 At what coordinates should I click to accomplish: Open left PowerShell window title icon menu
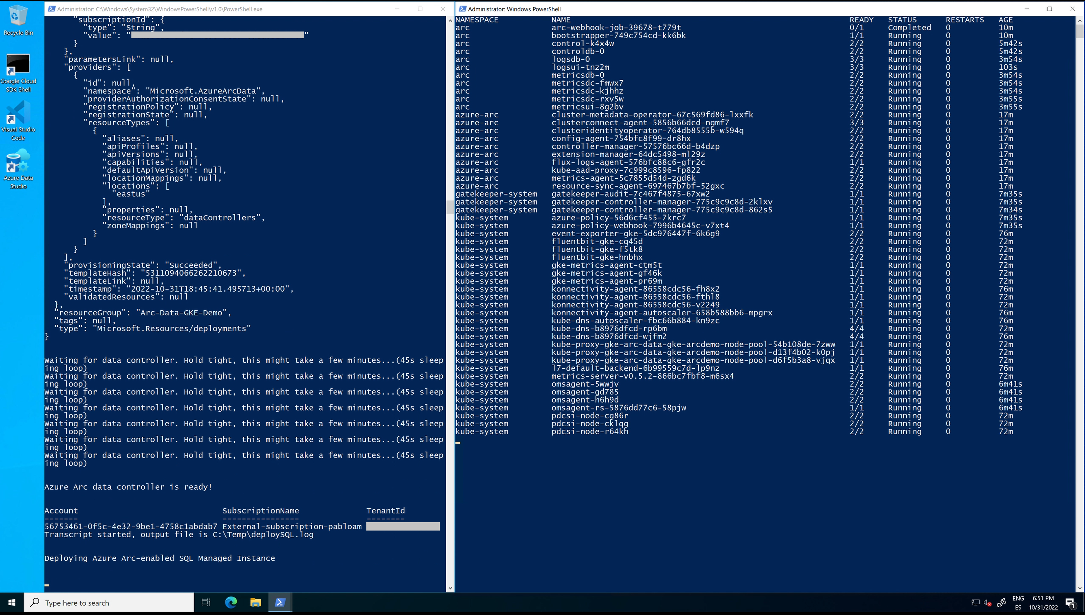tap(51, 9)
